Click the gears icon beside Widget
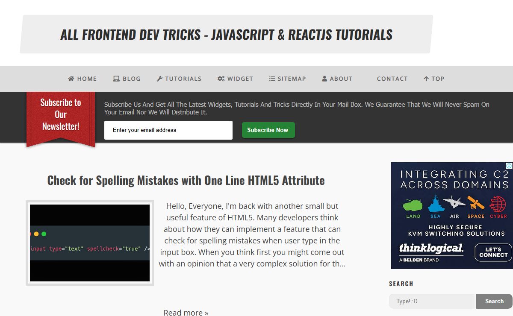 pyautogui.click(x=221, y=79)
